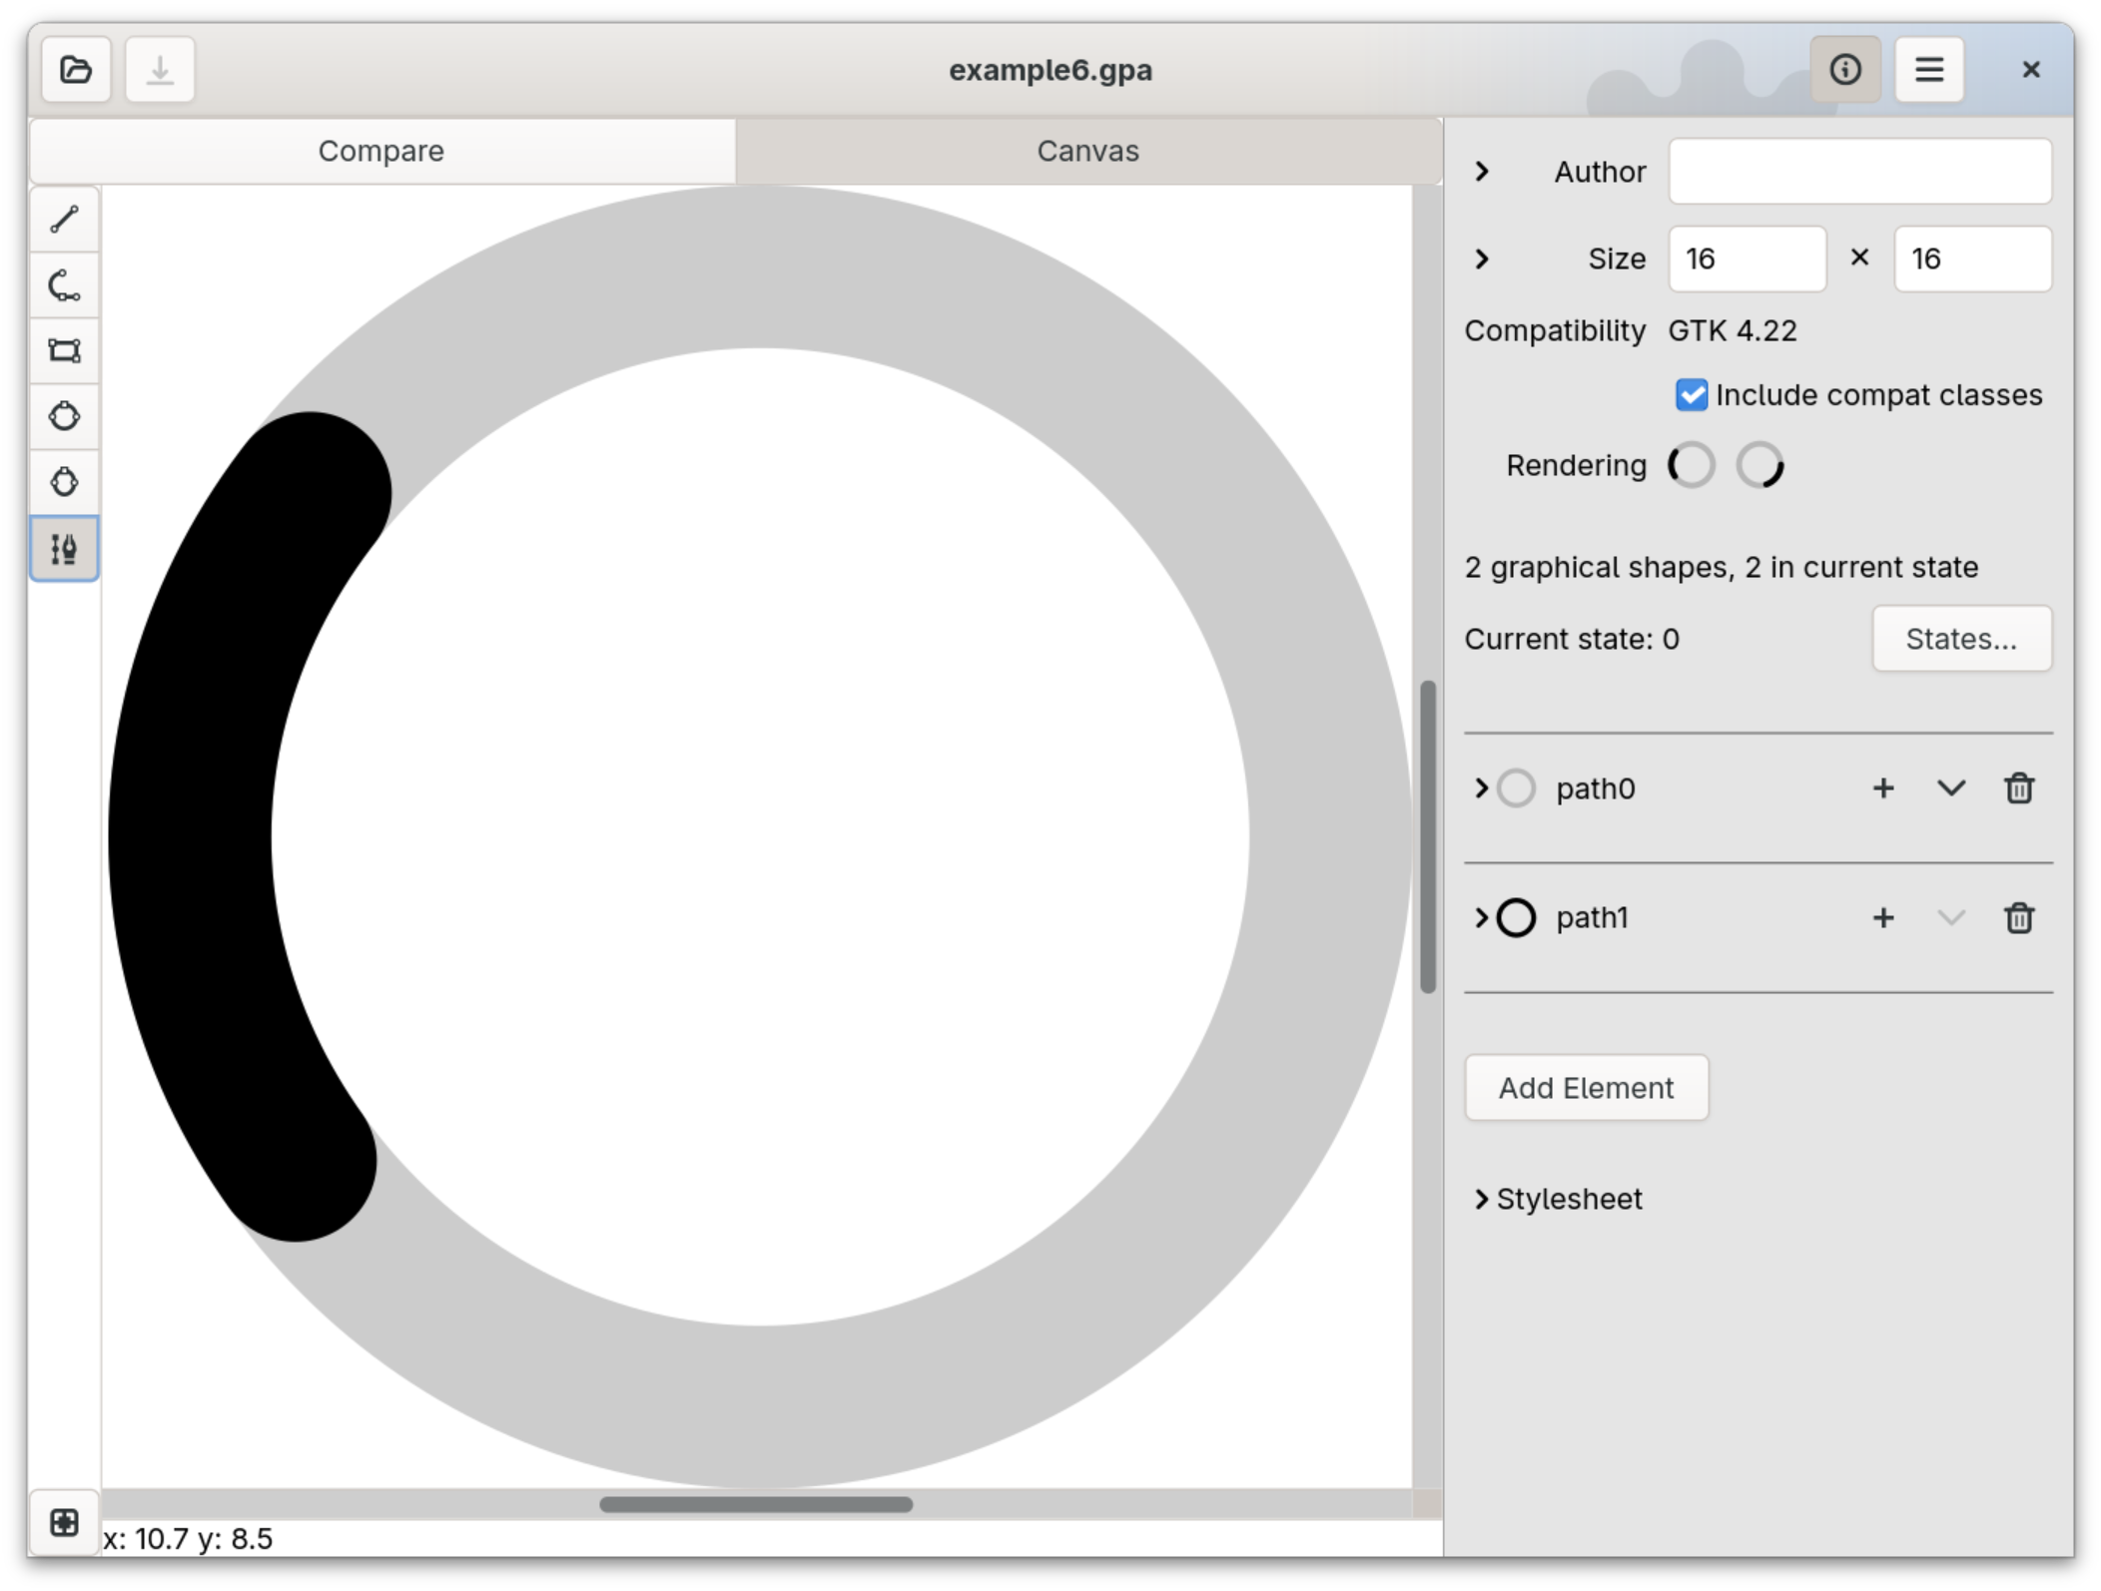Add to path1 with plus icon

pyautogui.click(x=1882, y=917)
